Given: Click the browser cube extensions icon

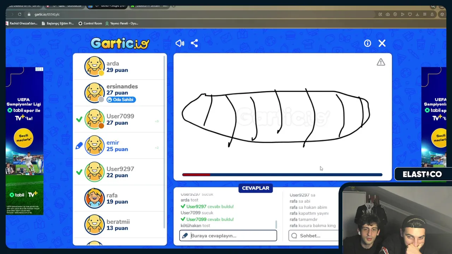Looking at the screenshot, I should (x=442, y=14).
